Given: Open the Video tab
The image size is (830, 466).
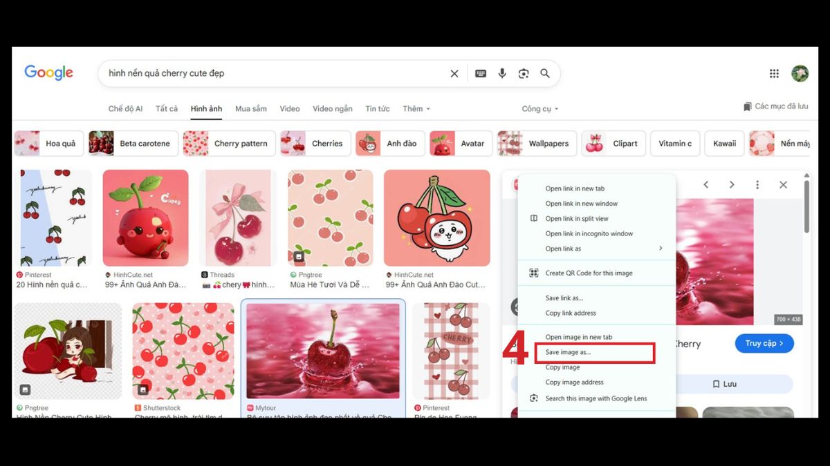Looking at the screenshot, I should click(x=290, y=109).
